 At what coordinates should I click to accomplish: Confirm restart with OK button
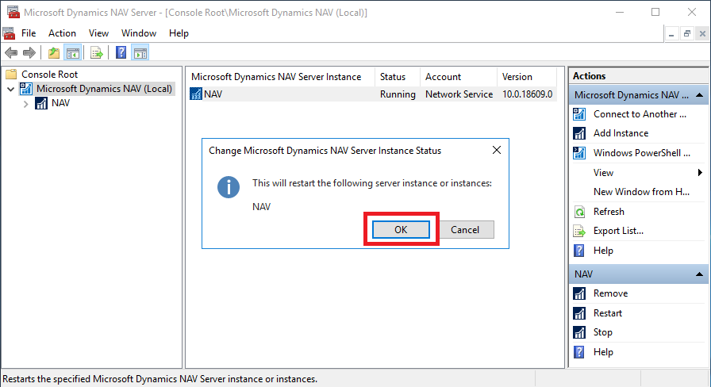[x=401, y=230]
